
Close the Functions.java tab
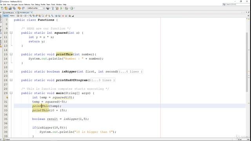31,13
